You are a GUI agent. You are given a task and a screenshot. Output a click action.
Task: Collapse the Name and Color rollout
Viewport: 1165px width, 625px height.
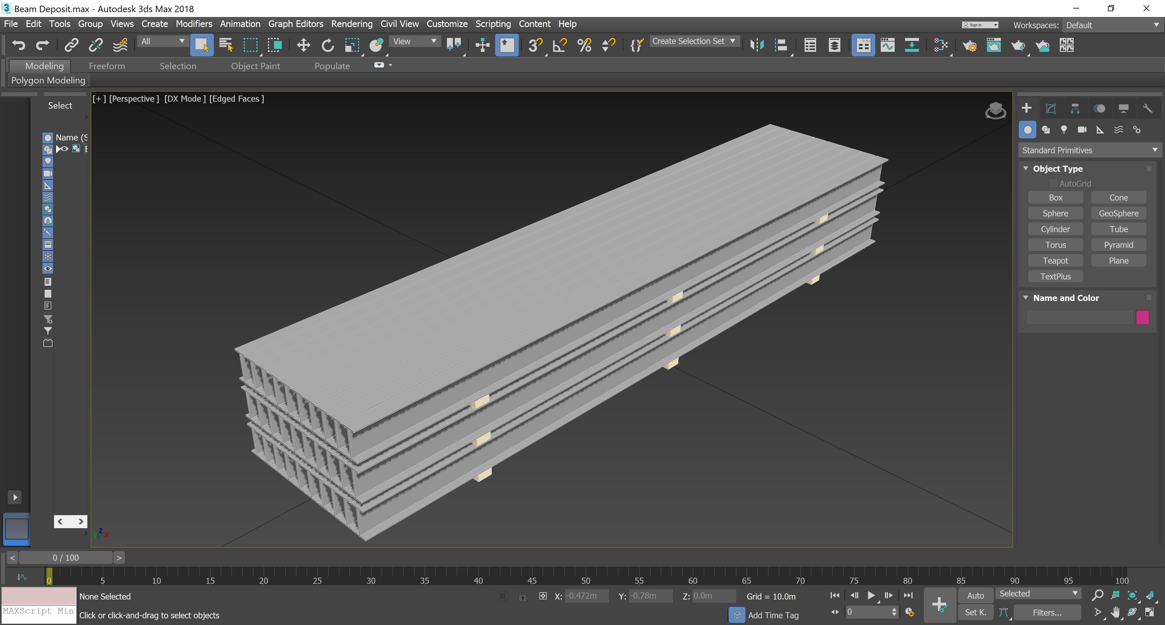point(1026,298)
